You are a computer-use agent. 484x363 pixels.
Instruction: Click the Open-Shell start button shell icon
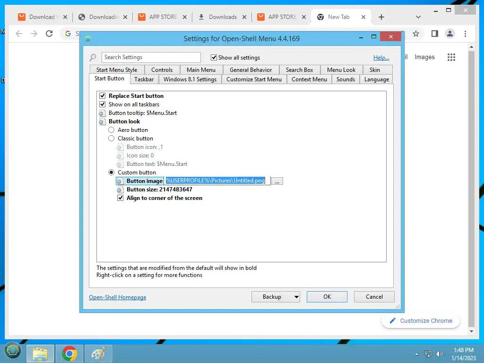13,351
